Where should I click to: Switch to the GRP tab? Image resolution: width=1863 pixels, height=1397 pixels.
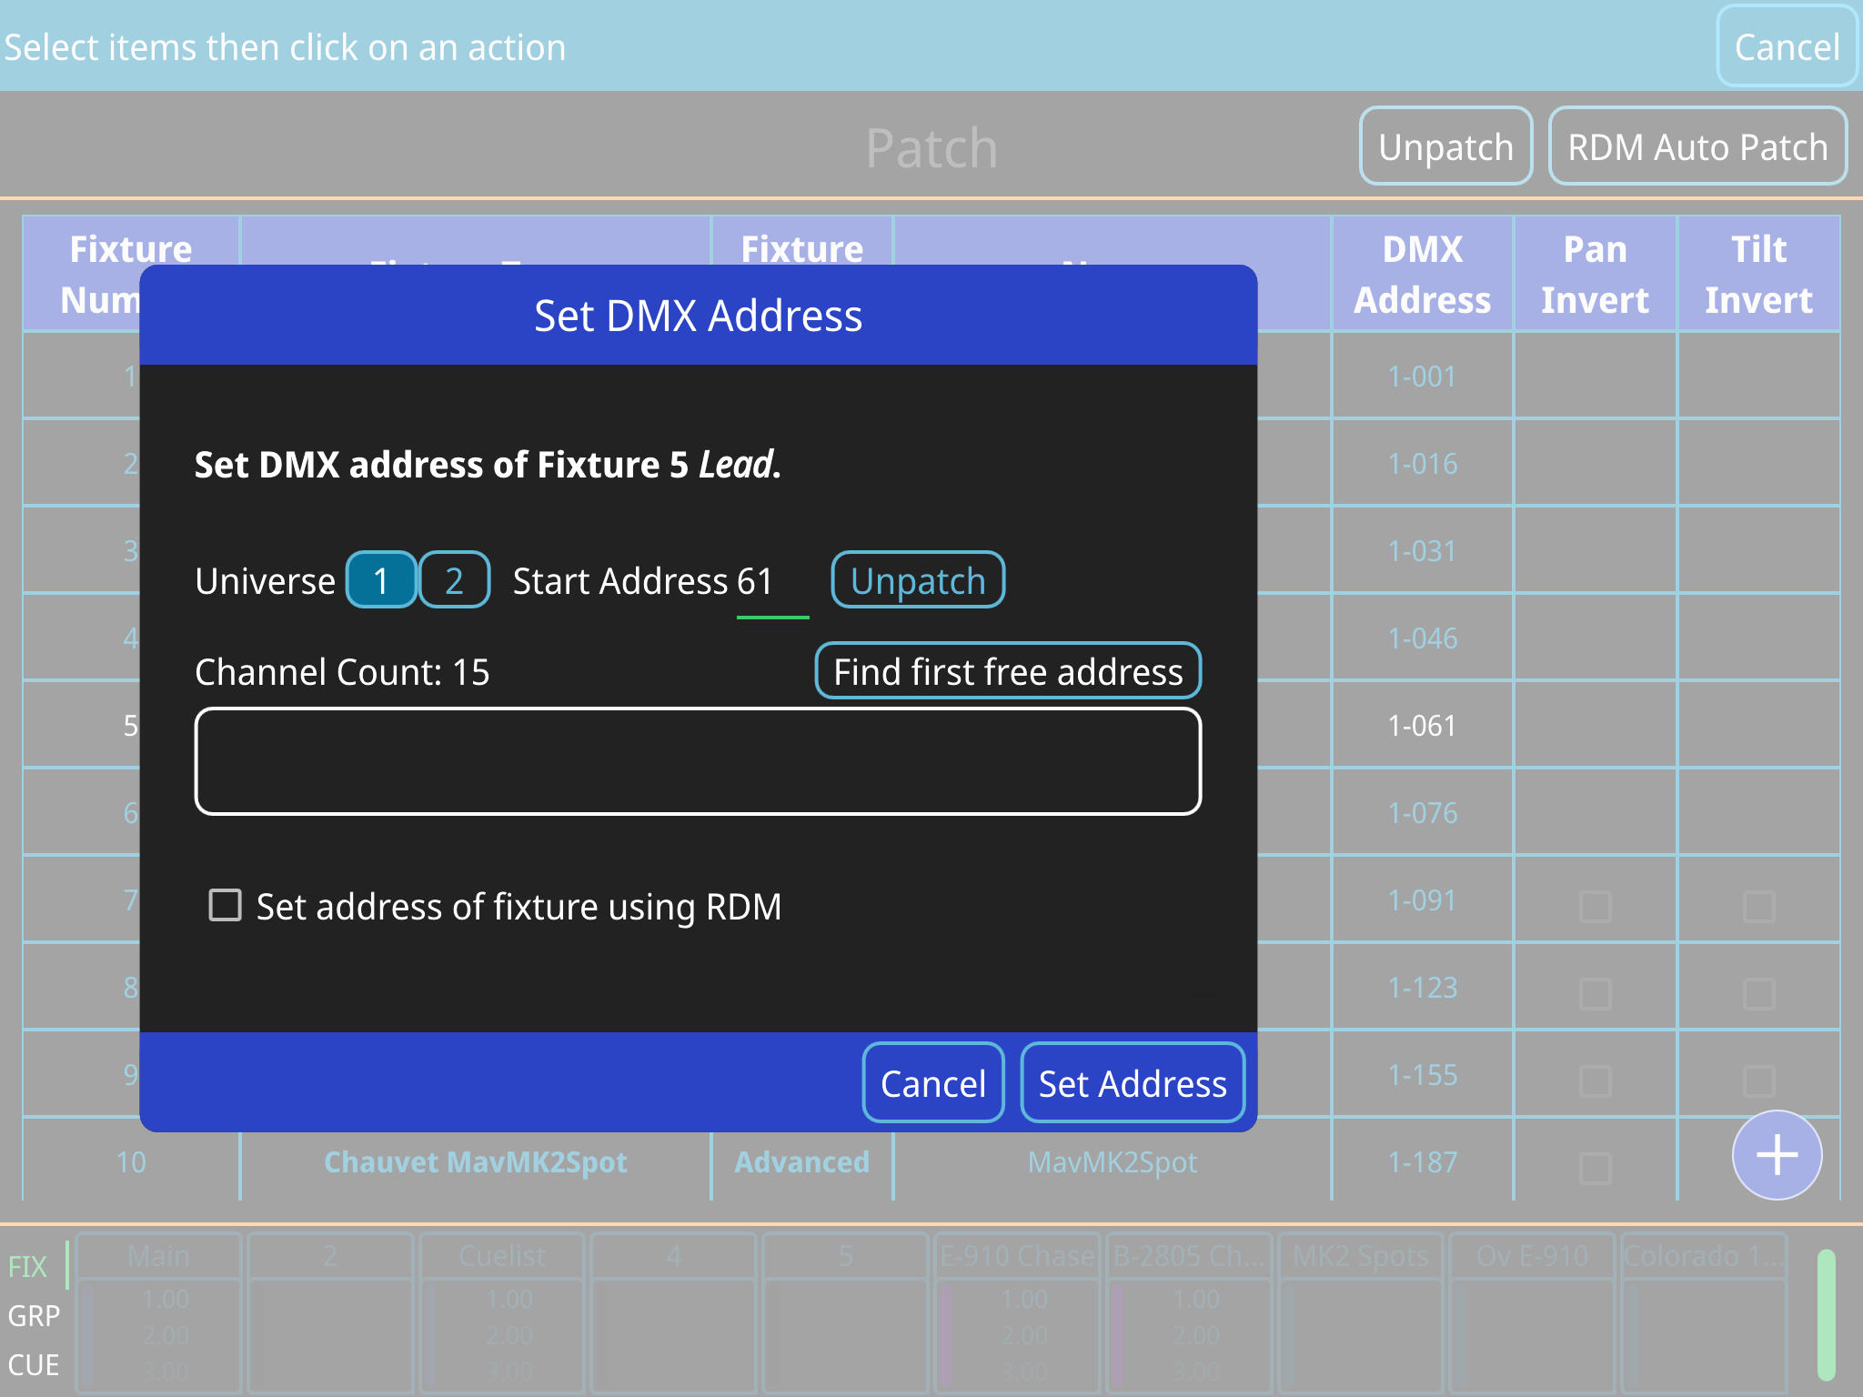tap(34, 1315)
